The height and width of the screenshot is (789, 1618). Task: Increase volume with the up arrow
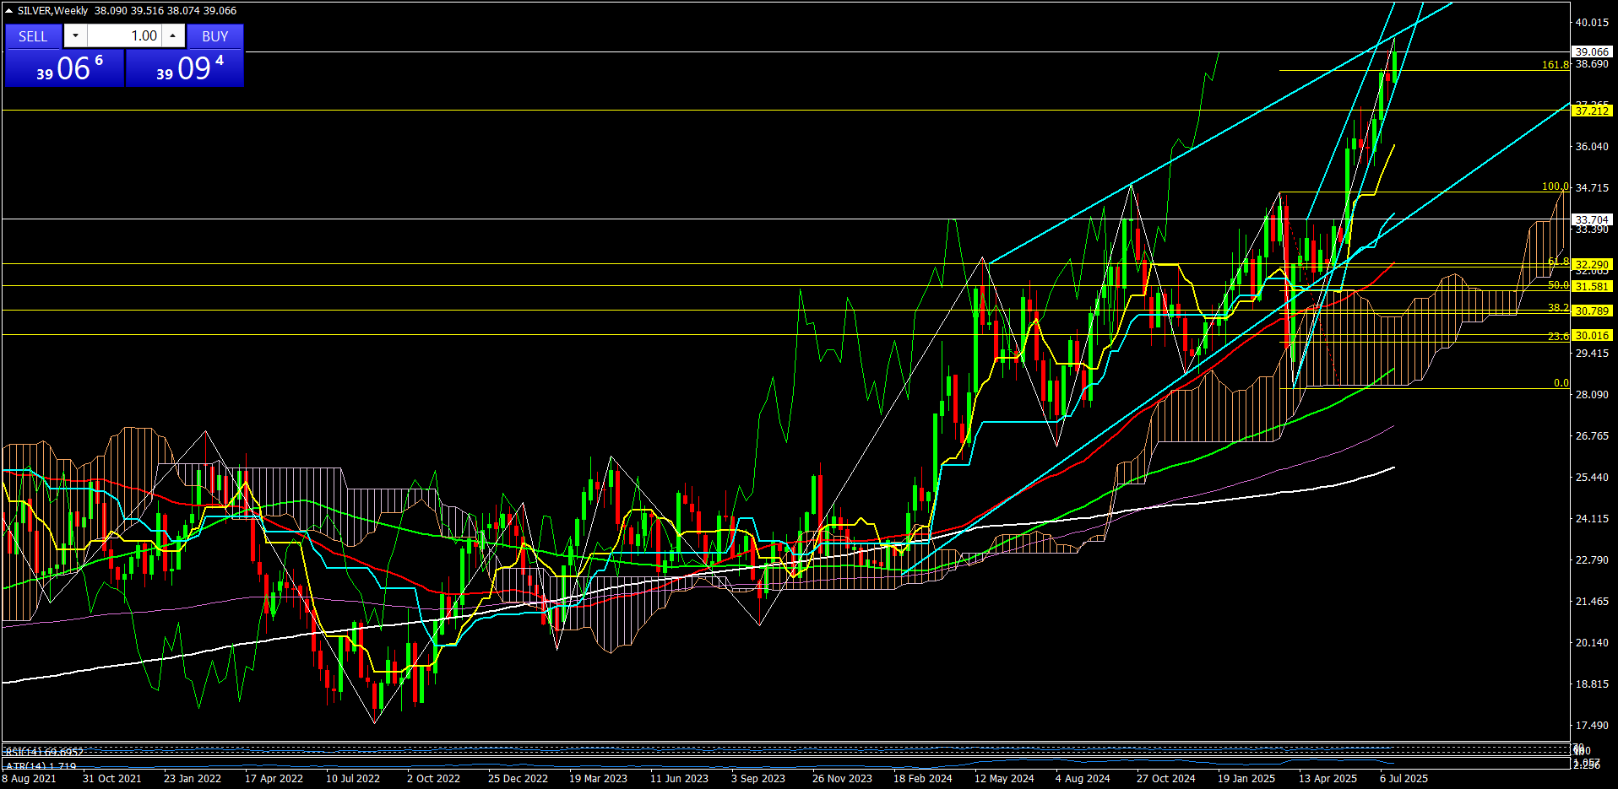point(173,35)
